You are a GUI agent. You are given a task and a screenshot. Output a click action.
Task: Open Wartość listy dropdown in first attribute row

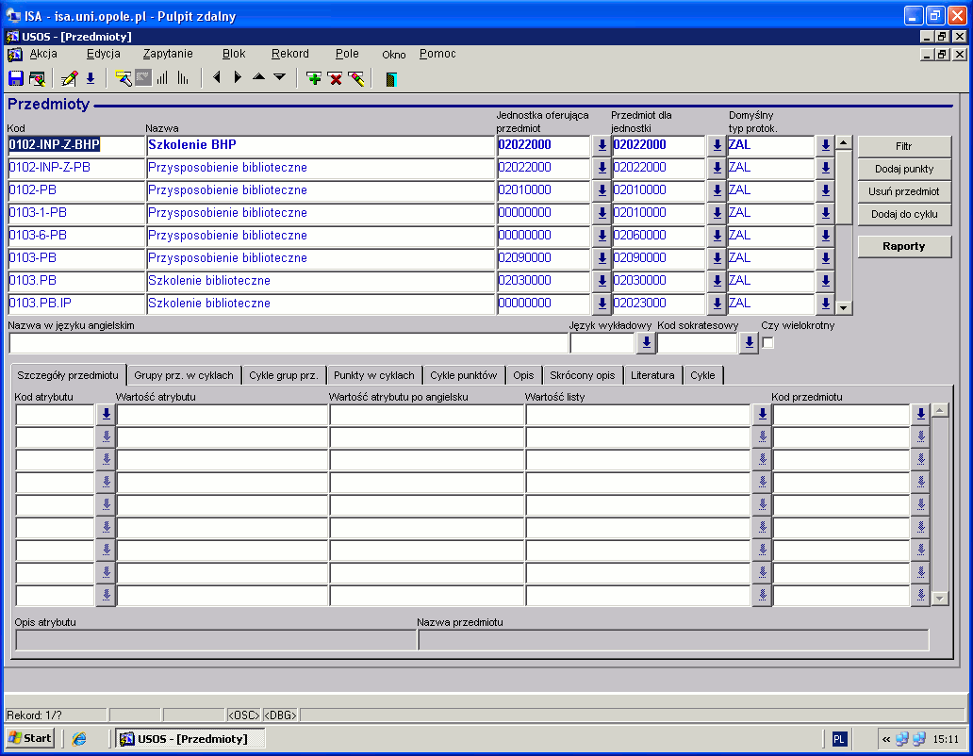762,414
